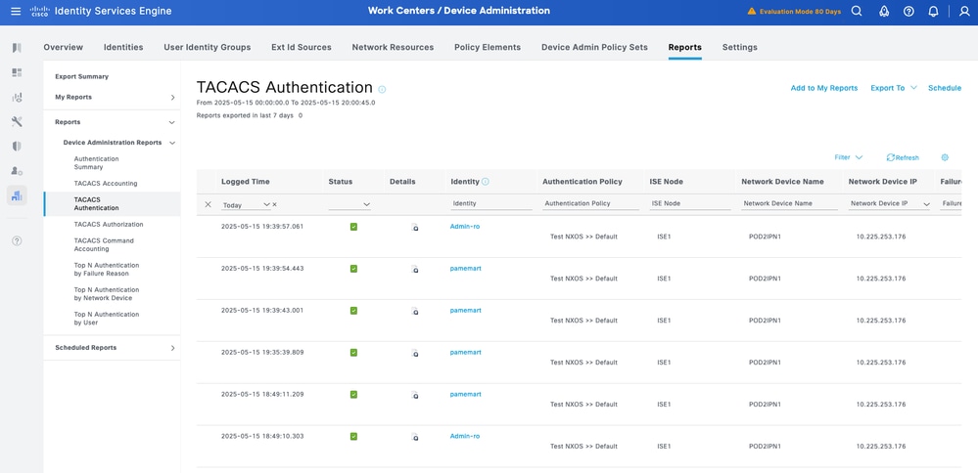Click the info icon beside TACACS Authentication title
The image size is (978, 473).
click(382, 90)
